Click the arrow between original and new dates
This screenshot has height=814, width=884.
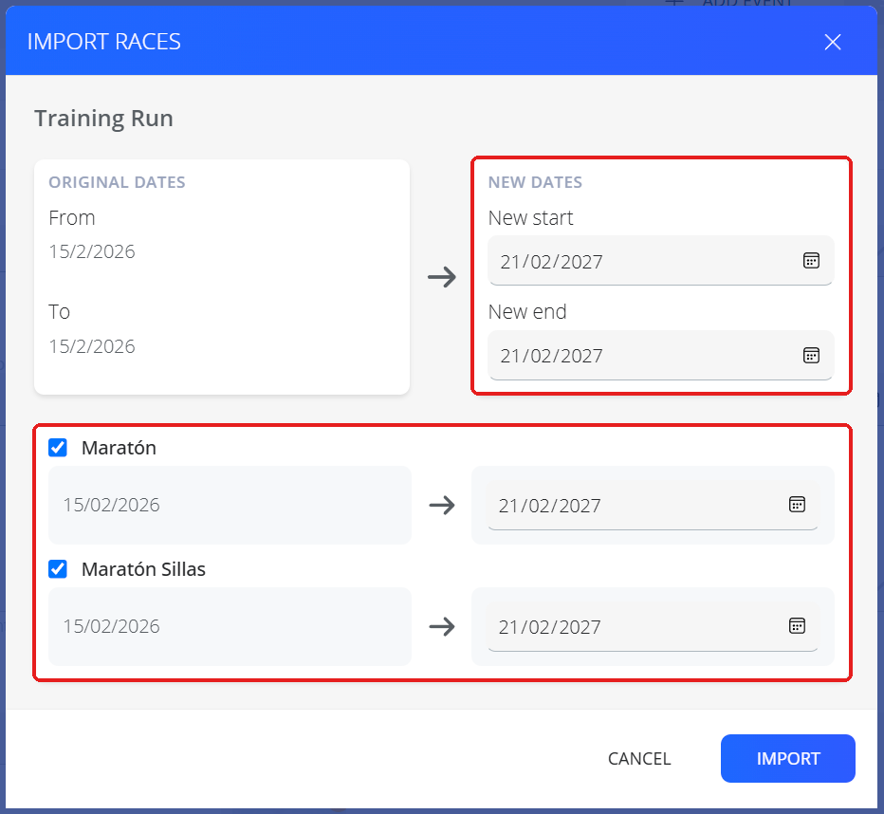click(x=441, y=277)
